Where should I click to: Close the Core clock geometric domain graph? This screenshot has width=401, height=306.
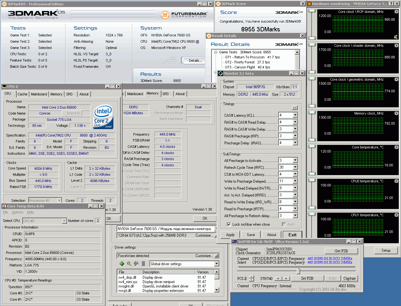(396, 79)
